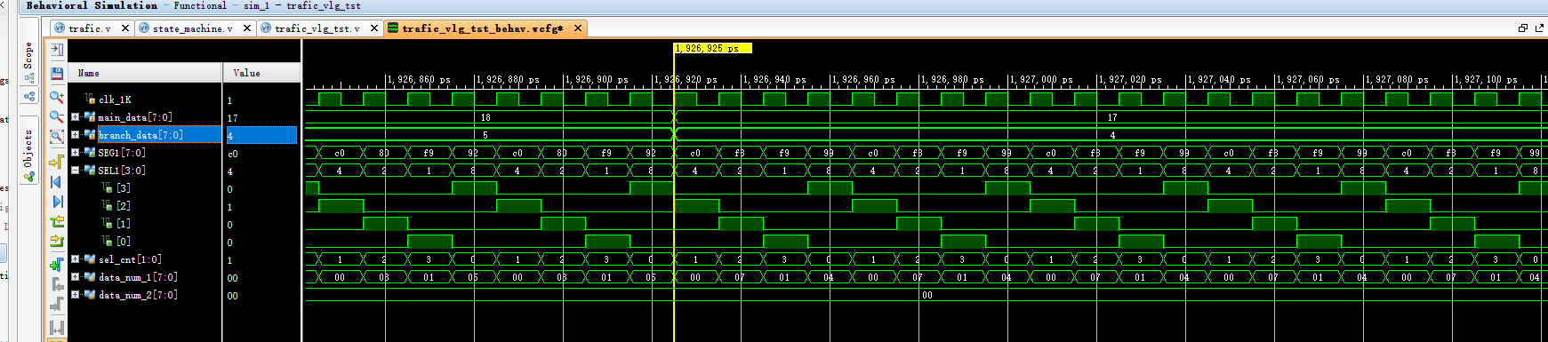Select SEL1 bit [1]
The width and height of the screenshot is (1548, 342).
pos(124,224)
